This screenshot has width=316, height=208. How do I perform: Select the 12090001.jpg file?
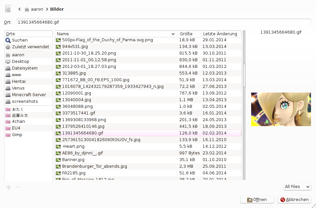[148, 93]
